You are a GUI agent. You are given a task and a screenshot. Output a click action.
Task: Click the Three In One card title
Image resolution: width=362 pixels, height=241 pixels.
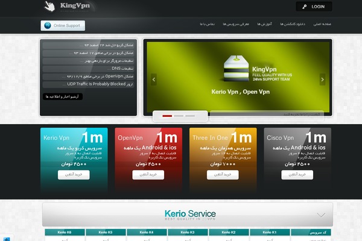(211, 138)
